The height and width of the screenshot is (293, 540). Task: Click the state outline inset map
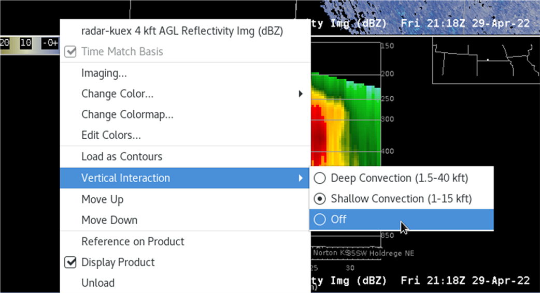[x=486, y=60]
